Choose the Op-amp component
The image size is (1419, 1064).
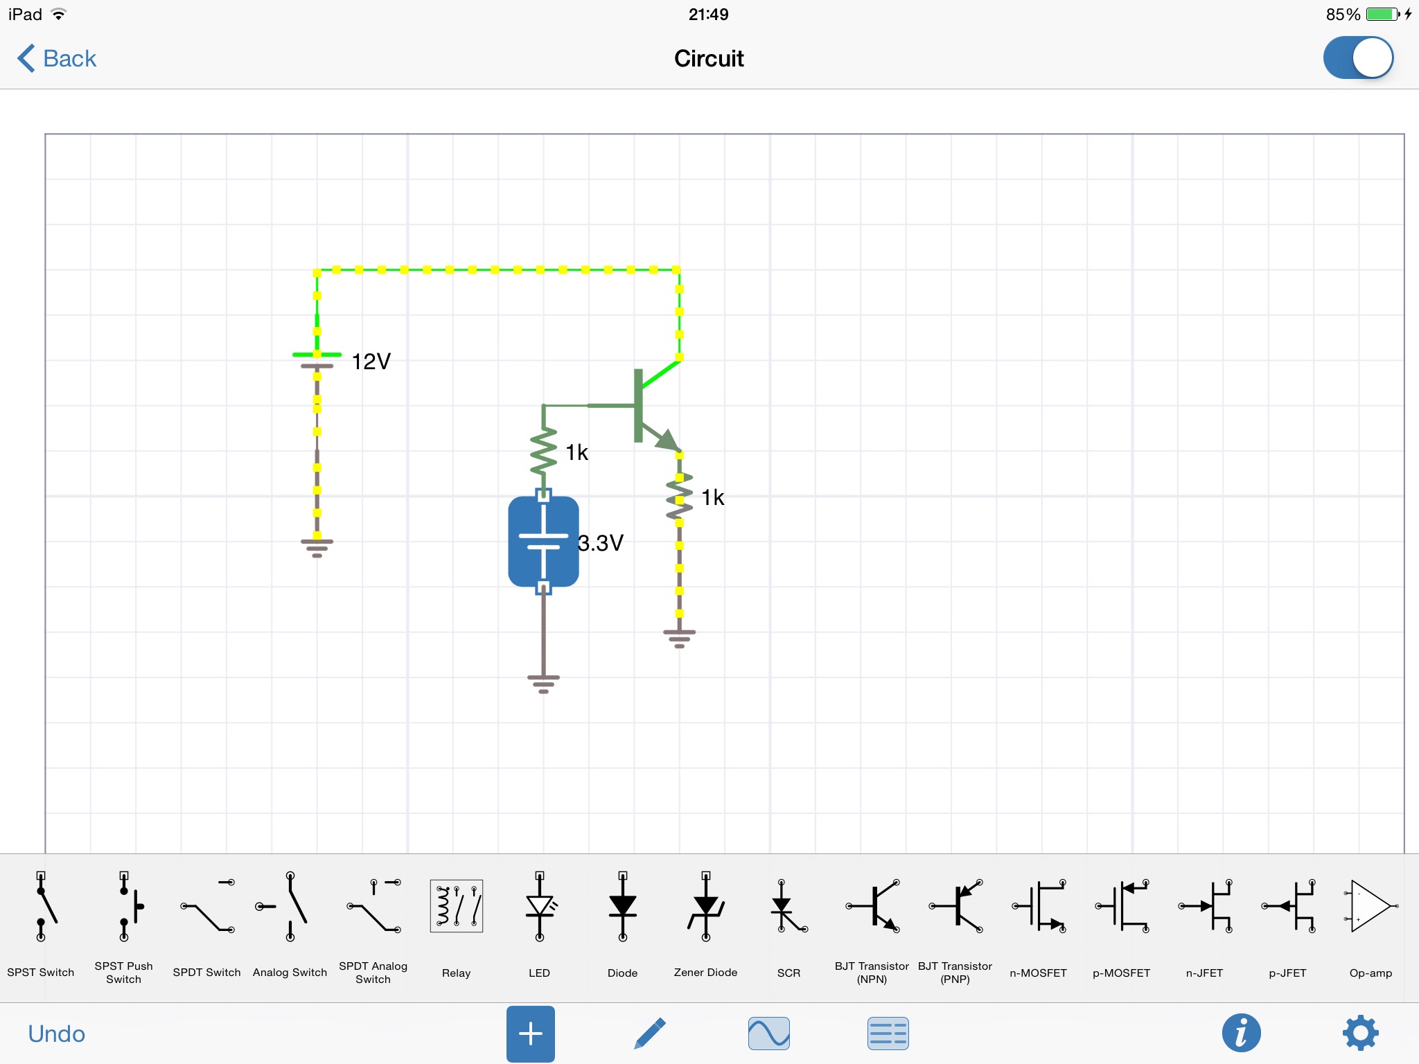tap(1370, 907)
